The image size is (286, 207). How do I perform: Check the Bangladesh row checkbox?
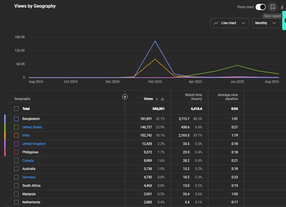point(16,119)
